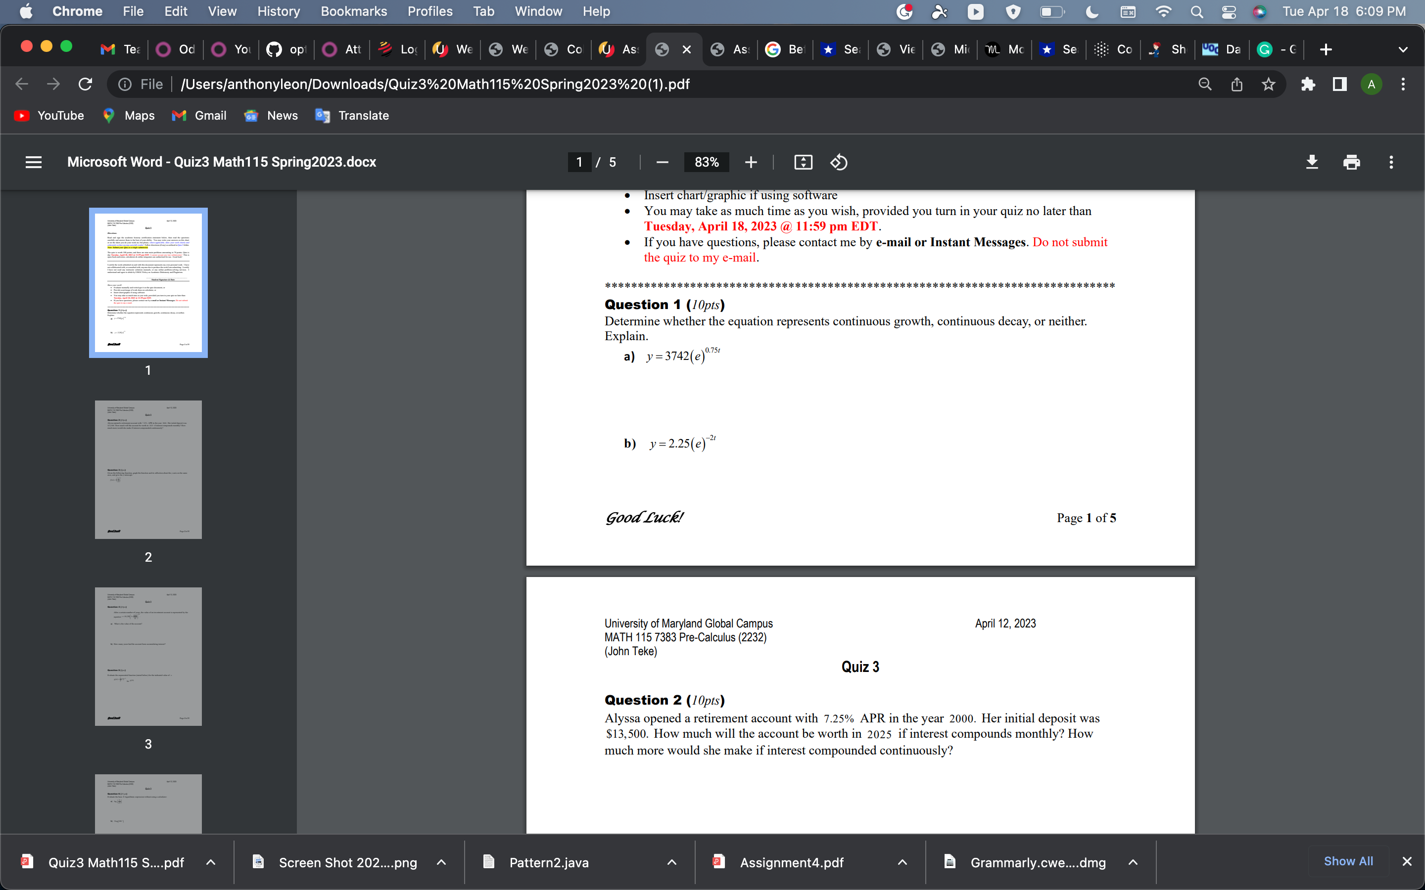Open the YouTube bookmark
This screenshot has height=890, width=1425.
coord(48,115)
